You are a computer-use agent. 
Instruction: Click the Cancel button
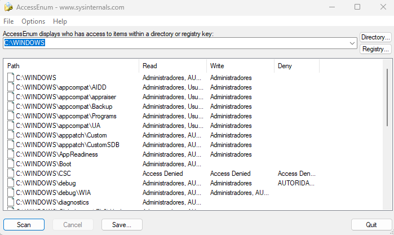coord(73,224)
